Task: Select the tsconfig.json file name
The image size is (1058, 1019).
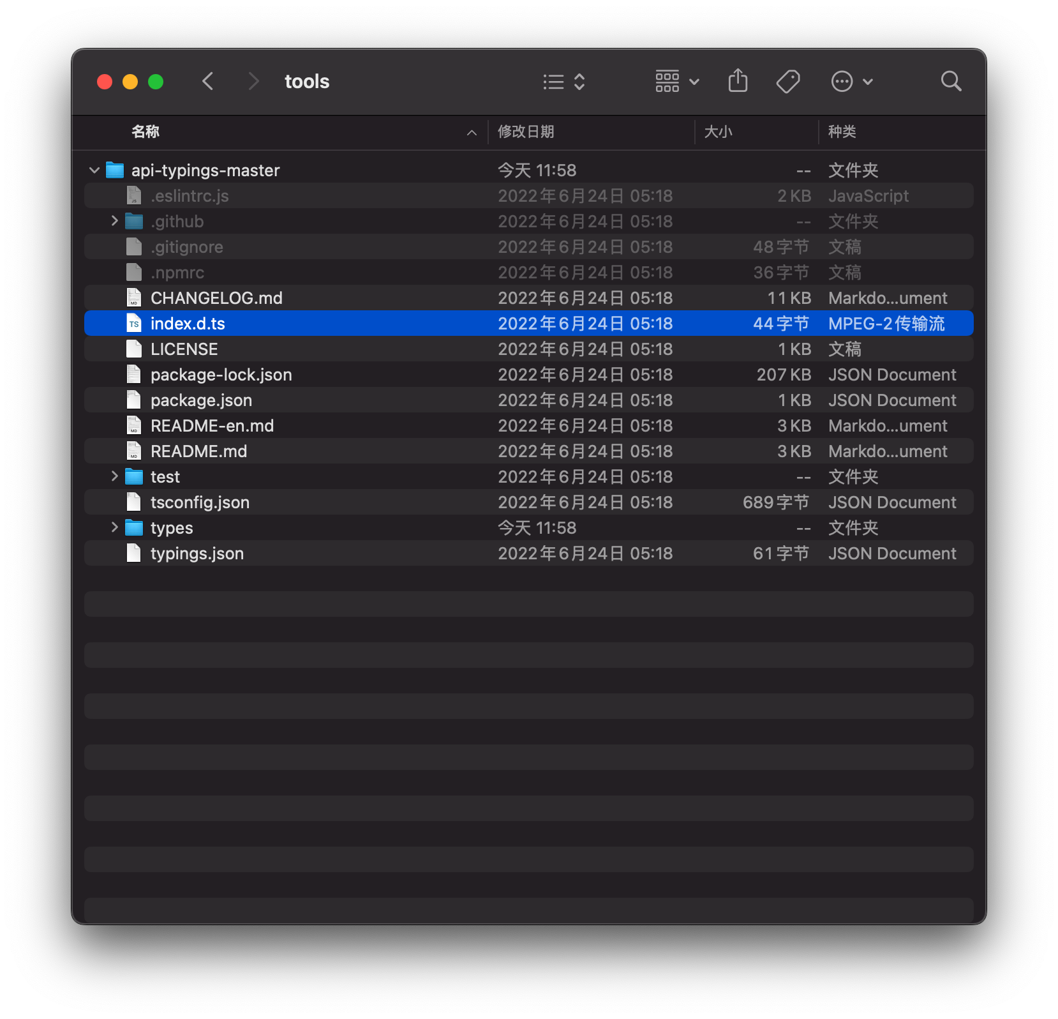Action: pyautogui.click(x=200, y=502)
